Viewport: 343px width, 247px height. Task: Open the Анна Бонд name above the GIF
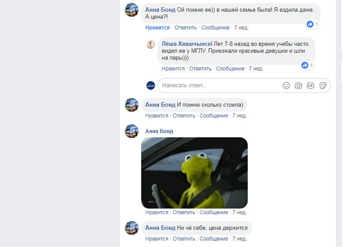coord(159,131)
